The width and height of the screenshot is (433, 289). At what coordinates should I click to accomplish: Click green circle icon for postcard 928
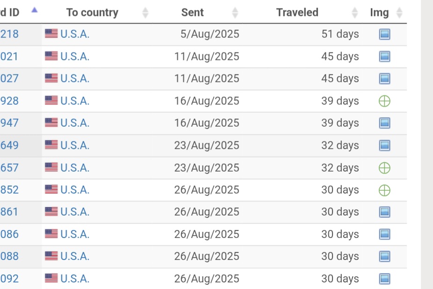coord(384,101)
